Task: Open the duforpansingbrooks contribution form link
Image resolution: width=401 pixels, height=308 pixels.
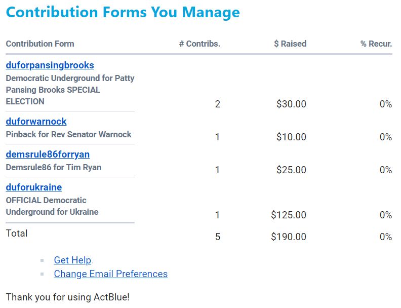Action: [50, 65]
